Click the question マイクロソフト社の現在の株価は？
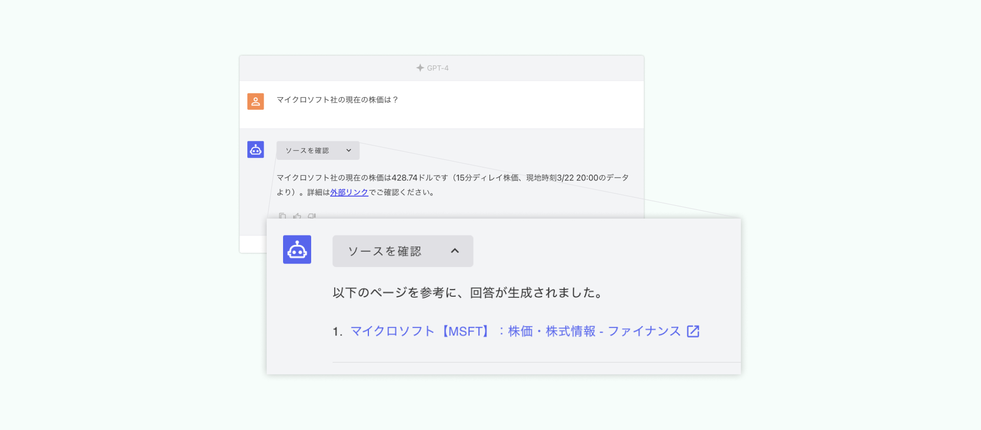Viewport: 981px width, 430px height. [x=337, y=100]
